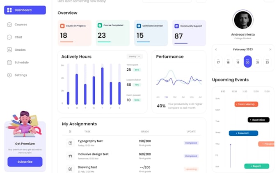Click the Illustration event
This screenshot has width=279, height=173.
pos(258,120)
